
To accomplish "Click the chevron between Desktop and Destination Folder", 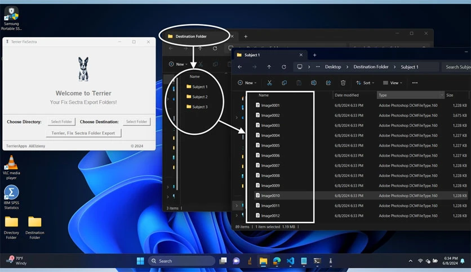I will click(x=347, y=67).
